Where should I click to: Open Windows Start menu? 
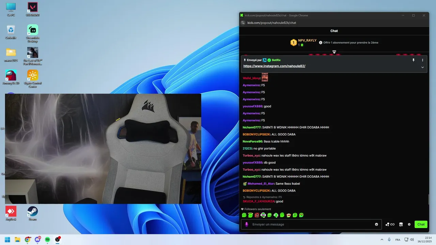[x=7, y=240]
